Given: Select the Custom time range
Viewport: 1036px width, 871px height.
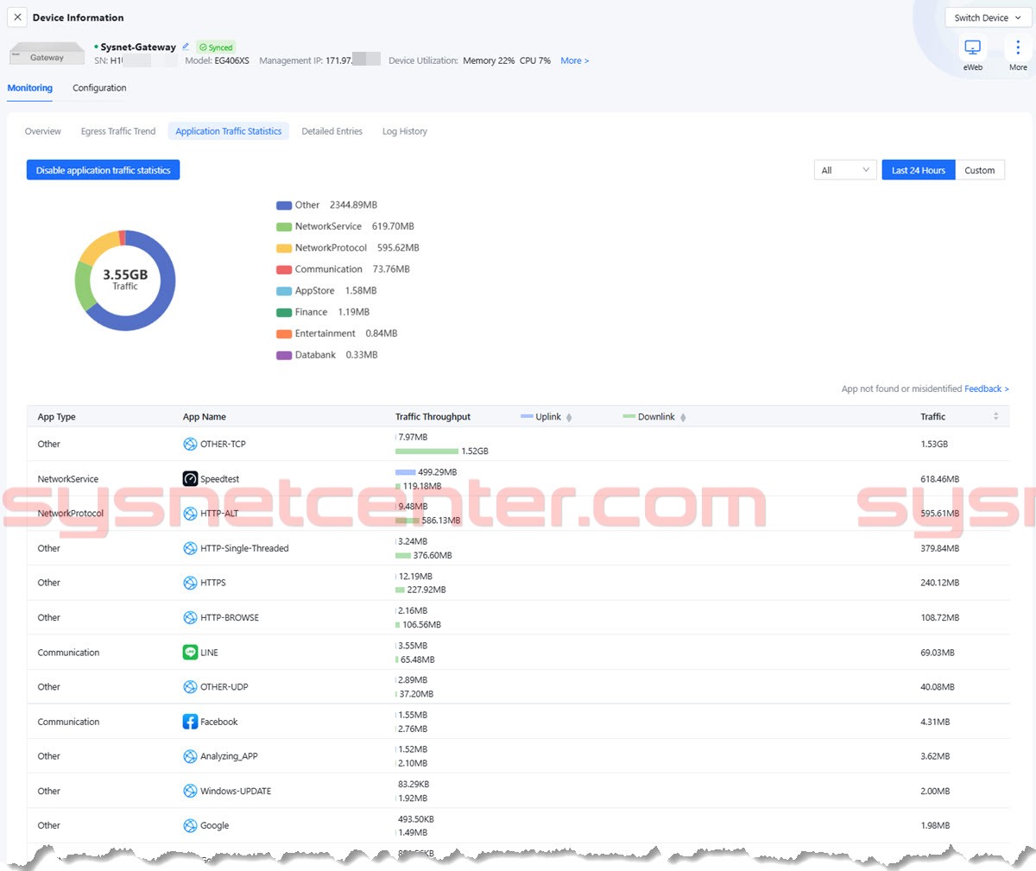Looking at the screenshot, I should pos(979,170).
